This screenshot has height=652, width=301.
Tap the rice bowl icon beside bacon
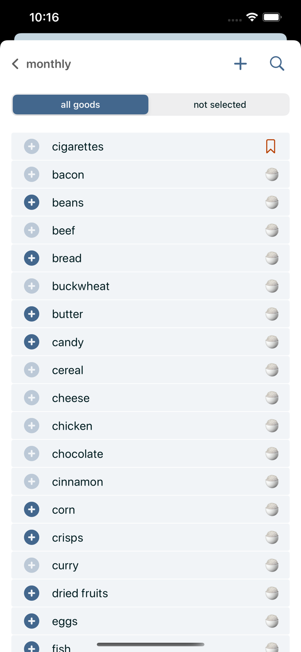coord(272,175)
